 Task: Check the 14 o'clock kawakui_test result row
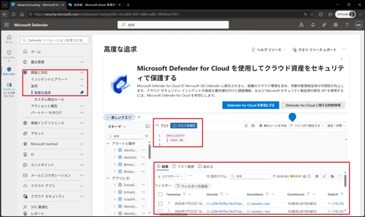[x=160, y=204]
